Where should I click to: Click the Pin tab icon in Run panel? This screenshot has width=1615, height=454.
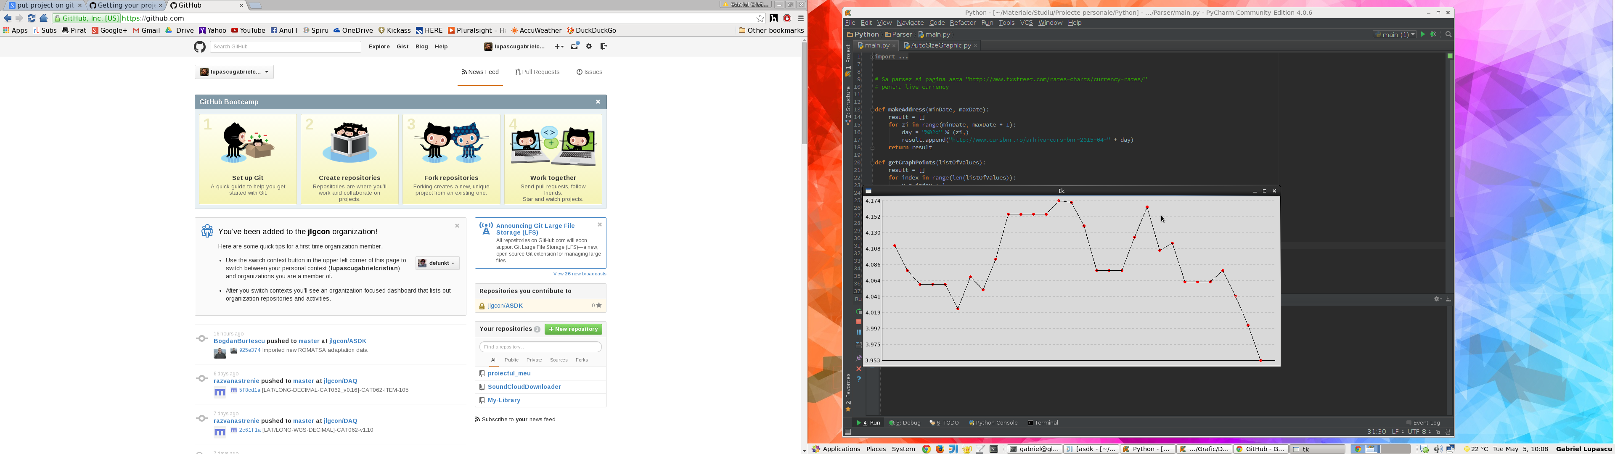859,358
